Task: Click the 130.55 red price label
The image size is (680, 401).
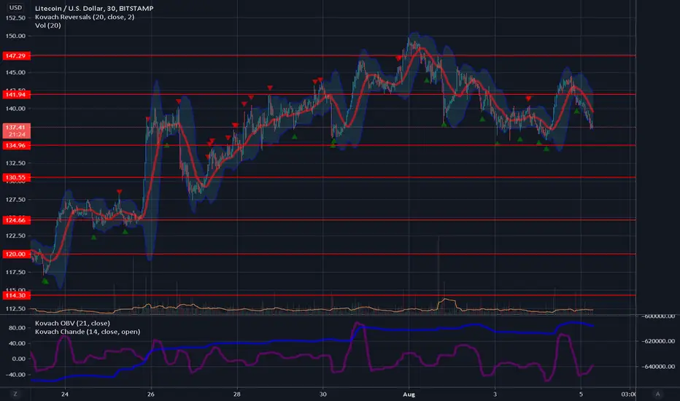Action: (x=15, y=177)
